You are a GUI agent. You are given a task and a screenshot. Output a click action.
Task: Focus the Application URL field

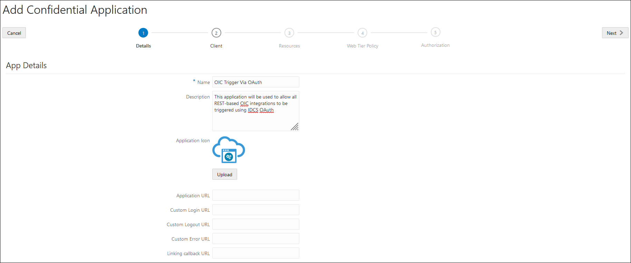tap(256, 195)
